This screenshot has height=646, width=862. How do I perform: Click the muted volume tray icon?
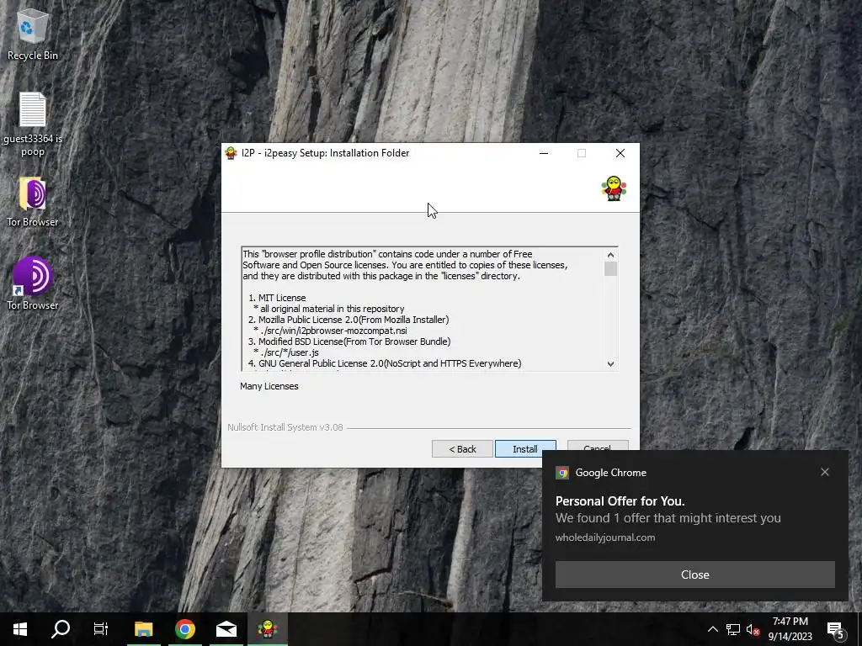753,629
